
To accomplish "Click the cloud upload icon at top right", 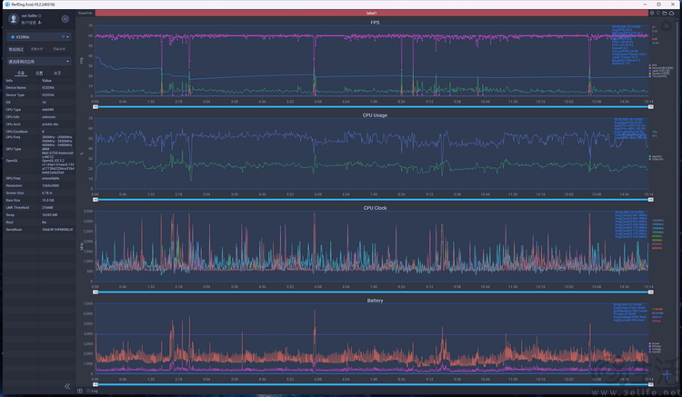I will pos(672,13).
